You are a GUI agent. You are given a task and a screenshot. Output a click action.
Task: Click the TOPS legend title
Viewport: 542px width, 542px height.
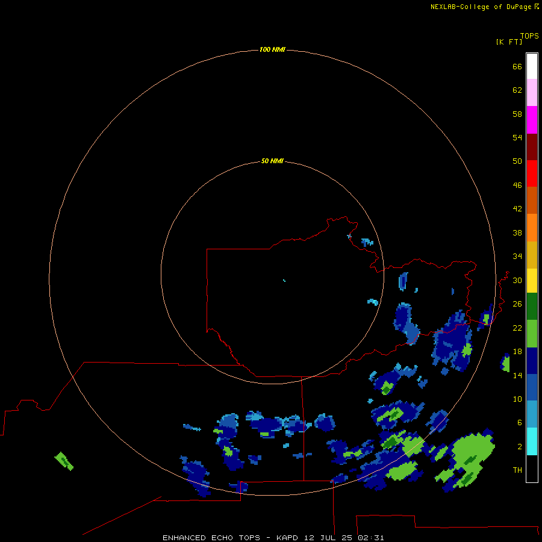point(529,36)
